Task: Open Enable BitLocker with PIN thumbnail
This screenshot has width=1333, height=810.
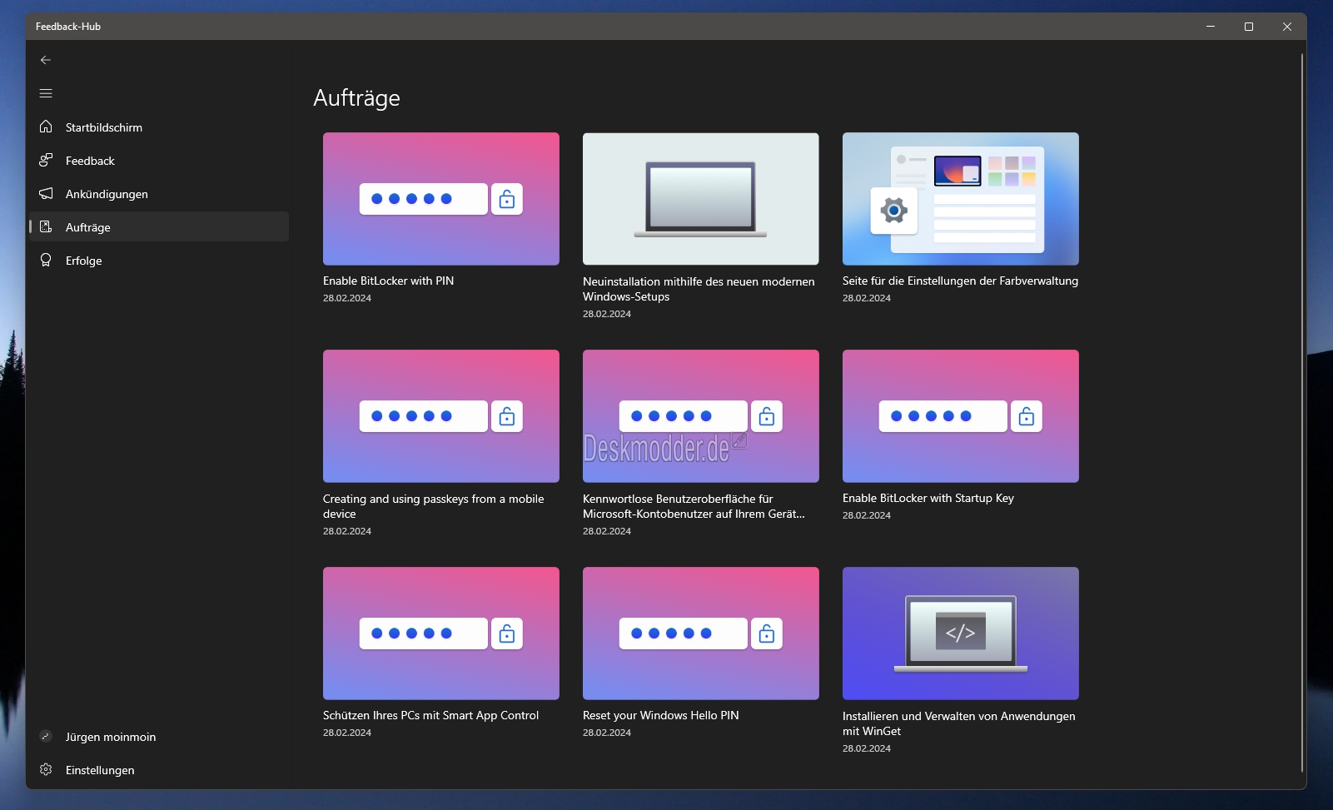Action: click(x=441, y=199)
